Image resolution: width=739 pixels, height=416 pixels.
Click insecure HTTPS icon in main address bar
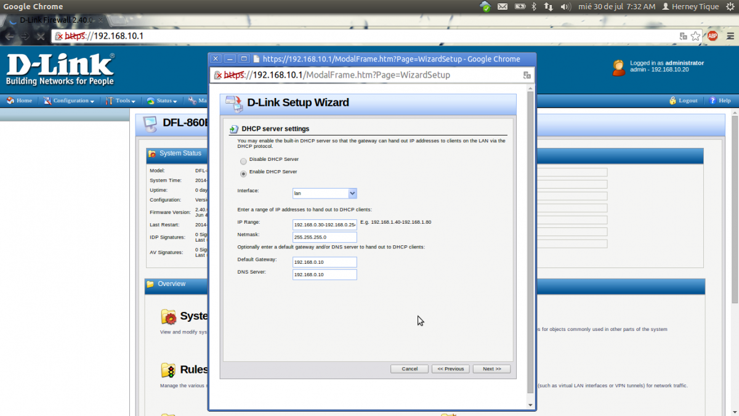coord(59,36)
